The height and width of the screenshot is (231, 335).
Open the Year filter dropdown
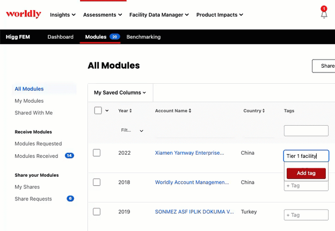pos(132,131)
